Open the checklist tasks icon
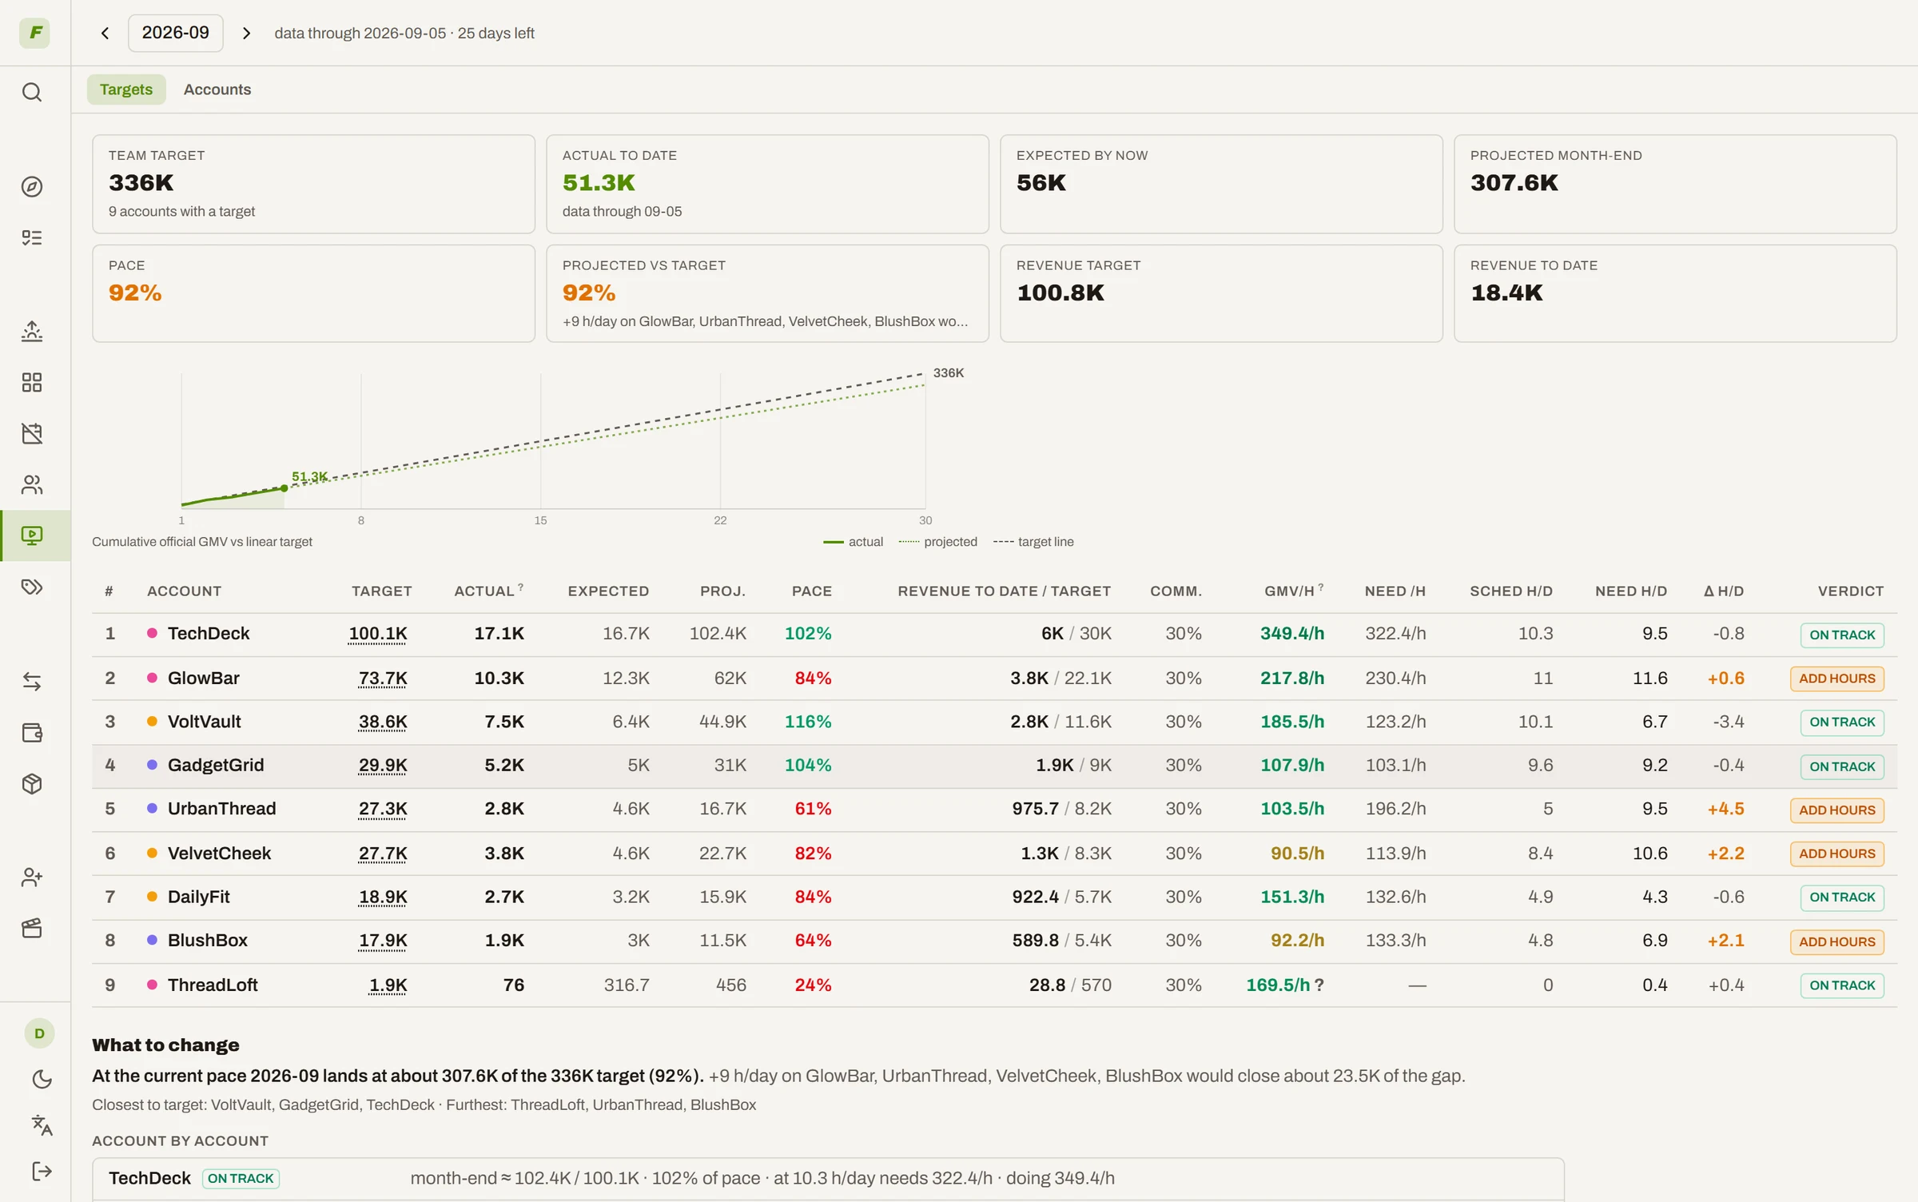This screenshot has height=1202, width=1918. click(x=32, y=237)
